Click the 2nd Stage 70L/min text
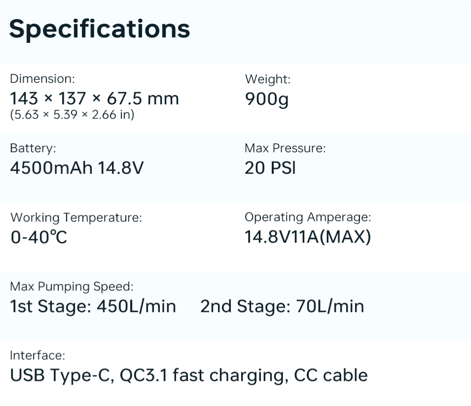The height and width of the screenshot is (406, 471). [282, 307]
